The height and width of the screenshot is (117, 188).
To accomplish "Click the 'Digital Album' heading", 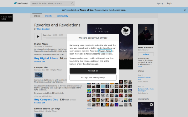I will [x=41, y=44].
